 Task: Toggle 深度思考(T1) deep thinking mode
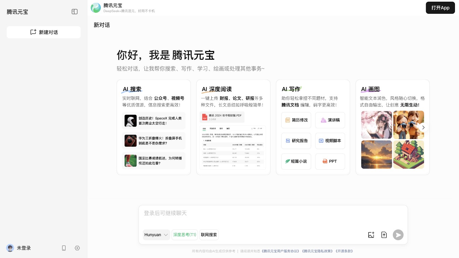pyautogui.click(x=184, y=235)
